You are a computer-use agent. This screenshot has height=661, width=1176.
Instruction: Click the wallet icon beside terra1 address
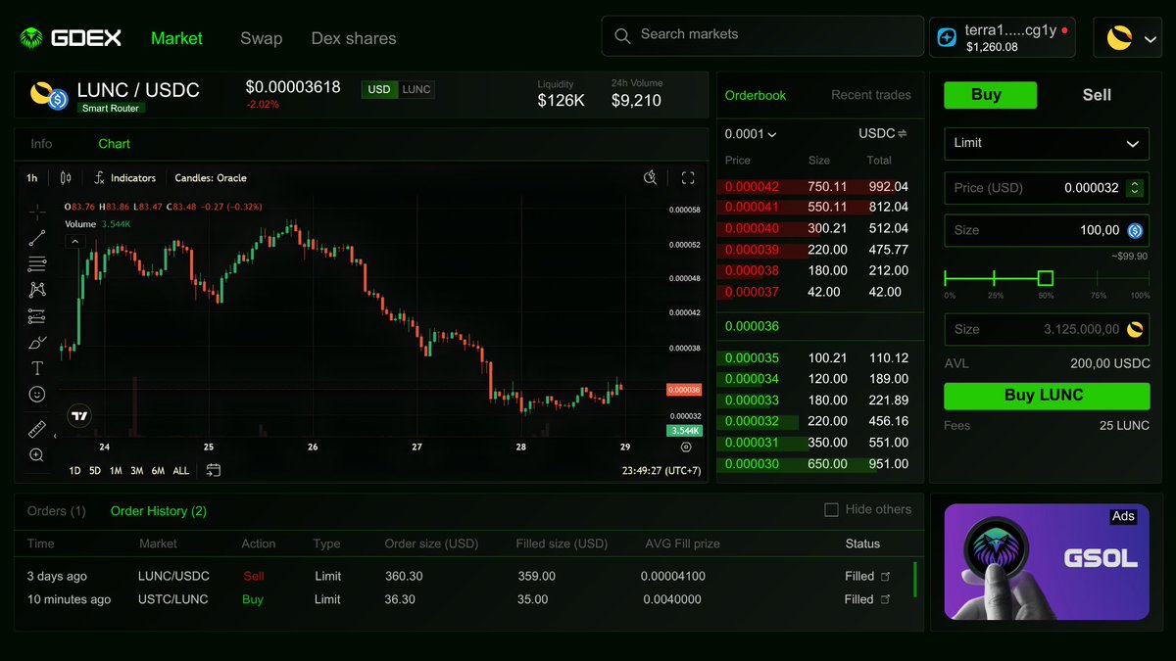947,37
